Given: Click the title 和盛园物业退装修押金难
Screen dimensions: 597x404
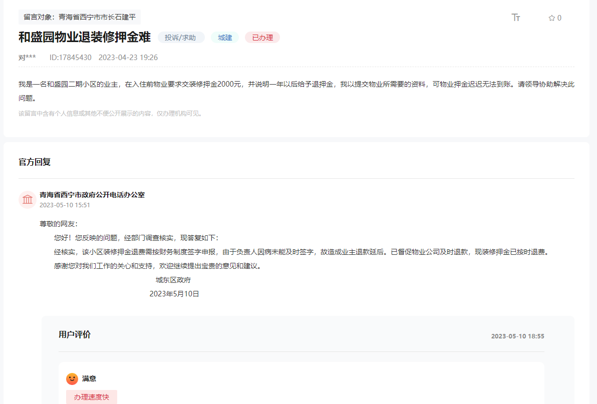Looking at the screenshot, I should [85, 37].
